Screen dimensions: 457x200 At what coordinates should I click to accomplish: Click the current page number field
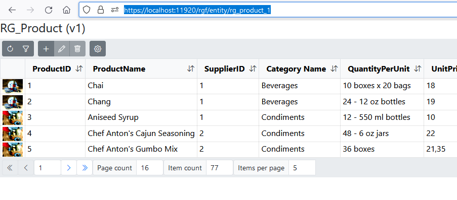click(48, 168)
